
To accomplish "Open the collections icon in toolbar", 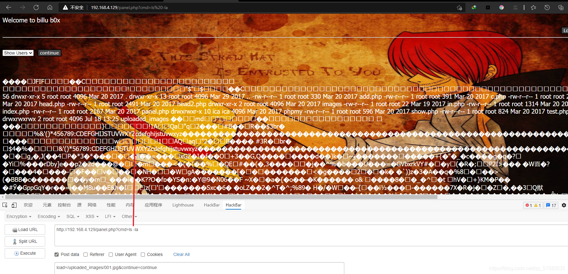I will 561,7.
